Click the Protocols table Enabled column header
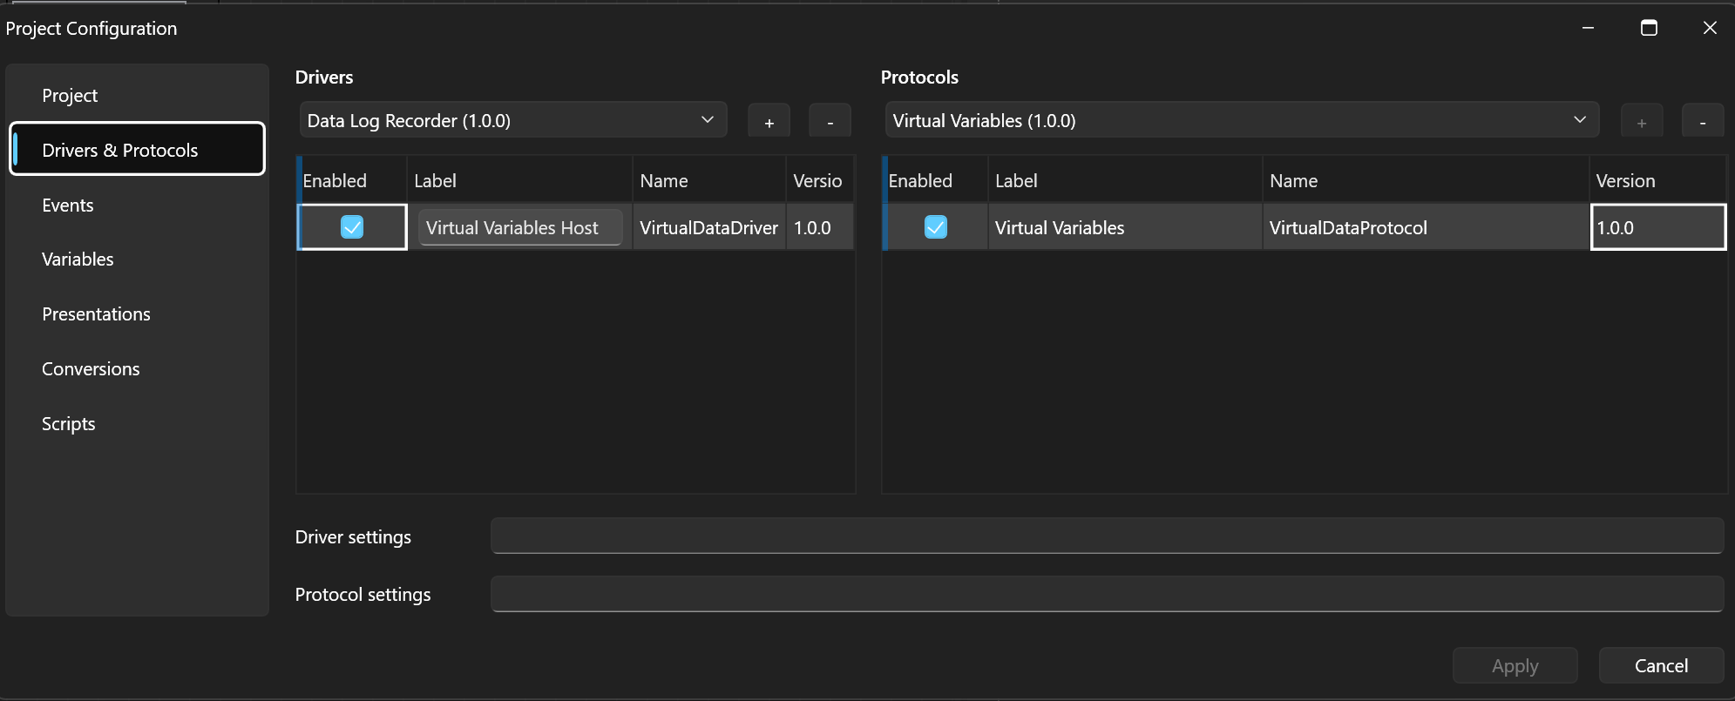The height and width of the screenshot is (701, 1735). coord(935,180)
